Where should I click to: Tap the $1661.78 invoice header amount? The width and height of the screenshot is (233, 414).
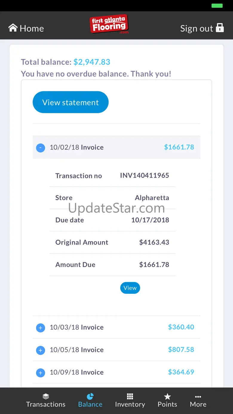tap(179, 147)
